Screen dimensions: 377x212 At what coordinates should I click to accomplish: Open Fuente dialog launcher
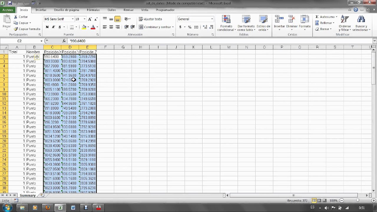[x=97, y=35]
